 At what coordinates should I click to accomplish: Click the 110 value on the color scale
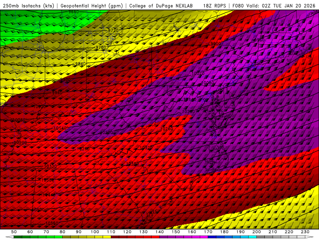[x=111, y=232]
